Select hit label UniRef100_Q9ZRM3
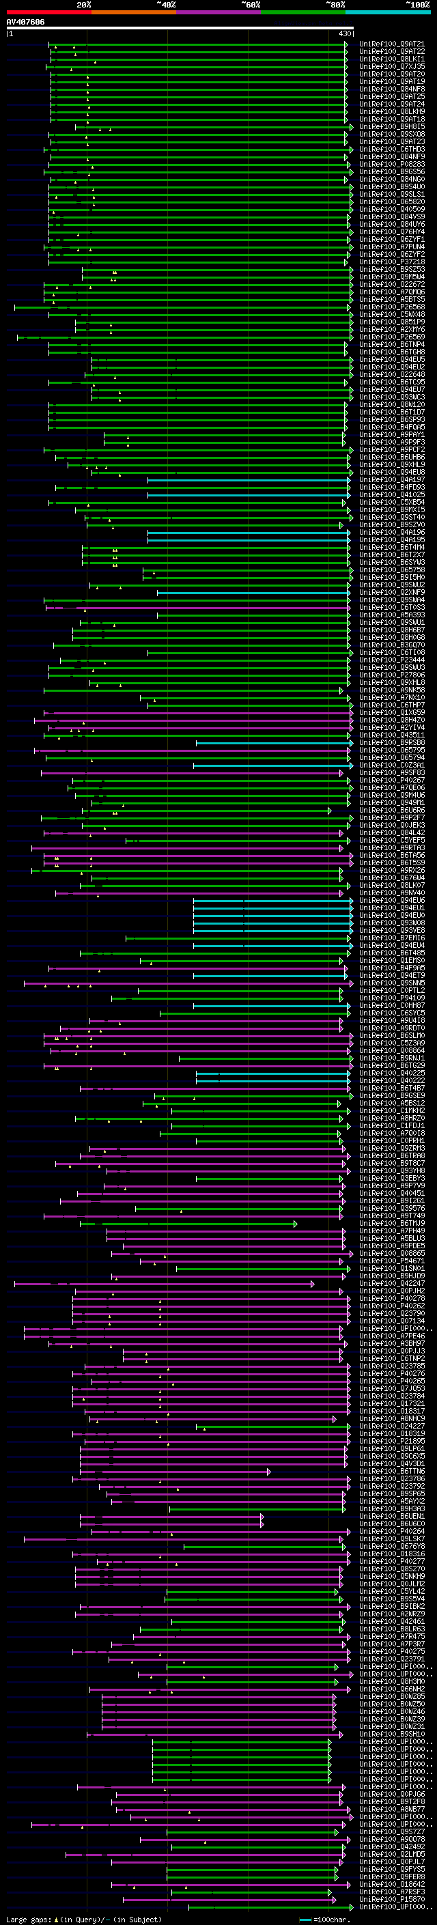The width and height of the screenshot is (437, 1925). click(x=392, y=1149)
